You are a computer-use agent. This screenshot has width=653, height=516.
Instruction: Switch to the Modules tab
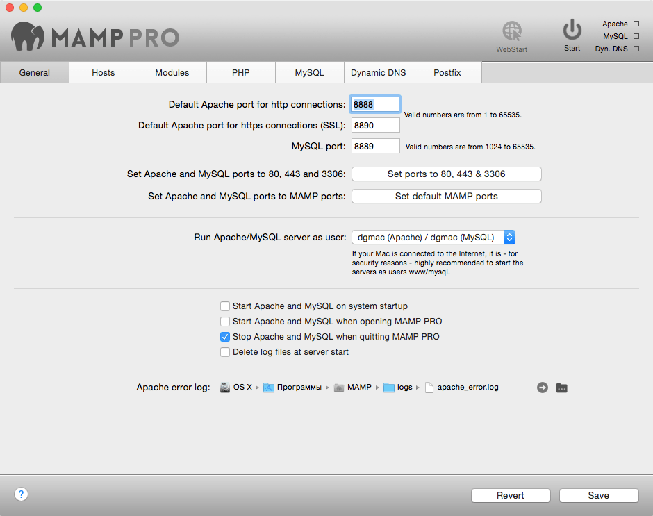coord(172,72)
